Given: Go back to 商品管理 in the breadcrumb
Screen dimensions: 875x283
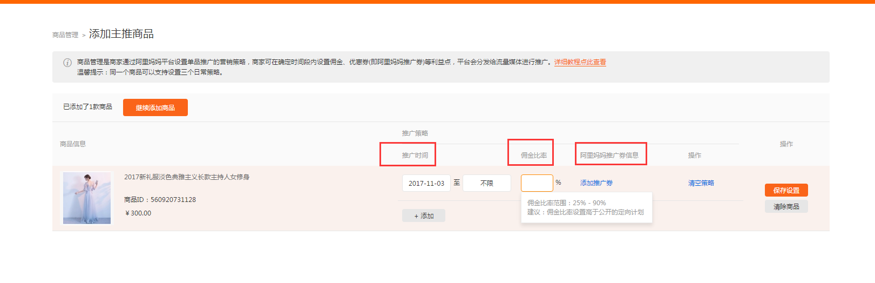Looking at the screenshot, I should pyautogui.click(x=65, y=35).
